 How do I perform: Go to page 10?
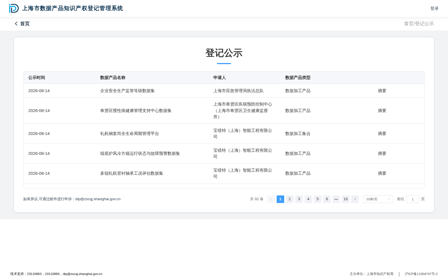[346, 199]
